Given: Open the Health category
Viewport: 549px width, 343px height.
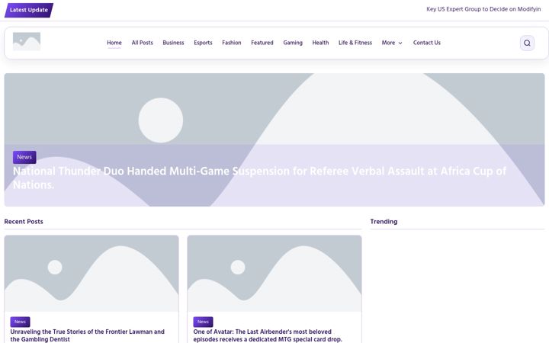Looking at the screenshot, I should coord(320,43).
